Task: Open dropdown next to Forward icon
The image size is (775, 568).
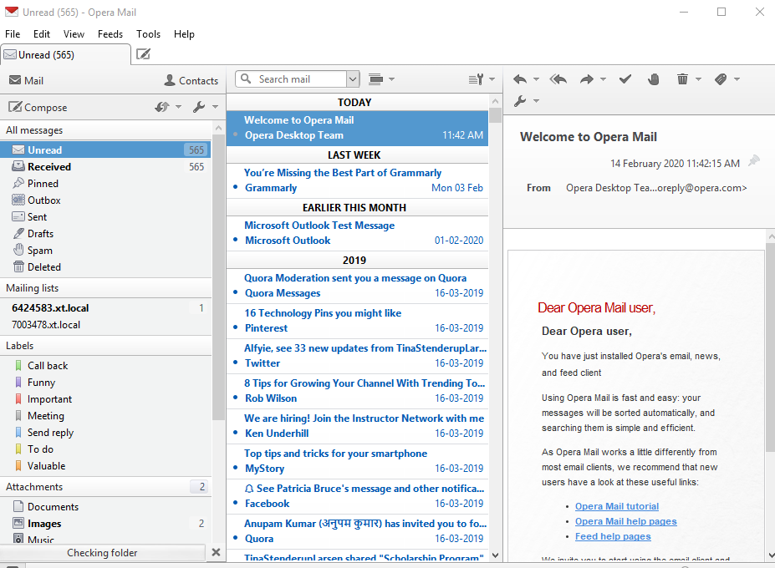Action: pyautogui.click(x=603, y=79)
